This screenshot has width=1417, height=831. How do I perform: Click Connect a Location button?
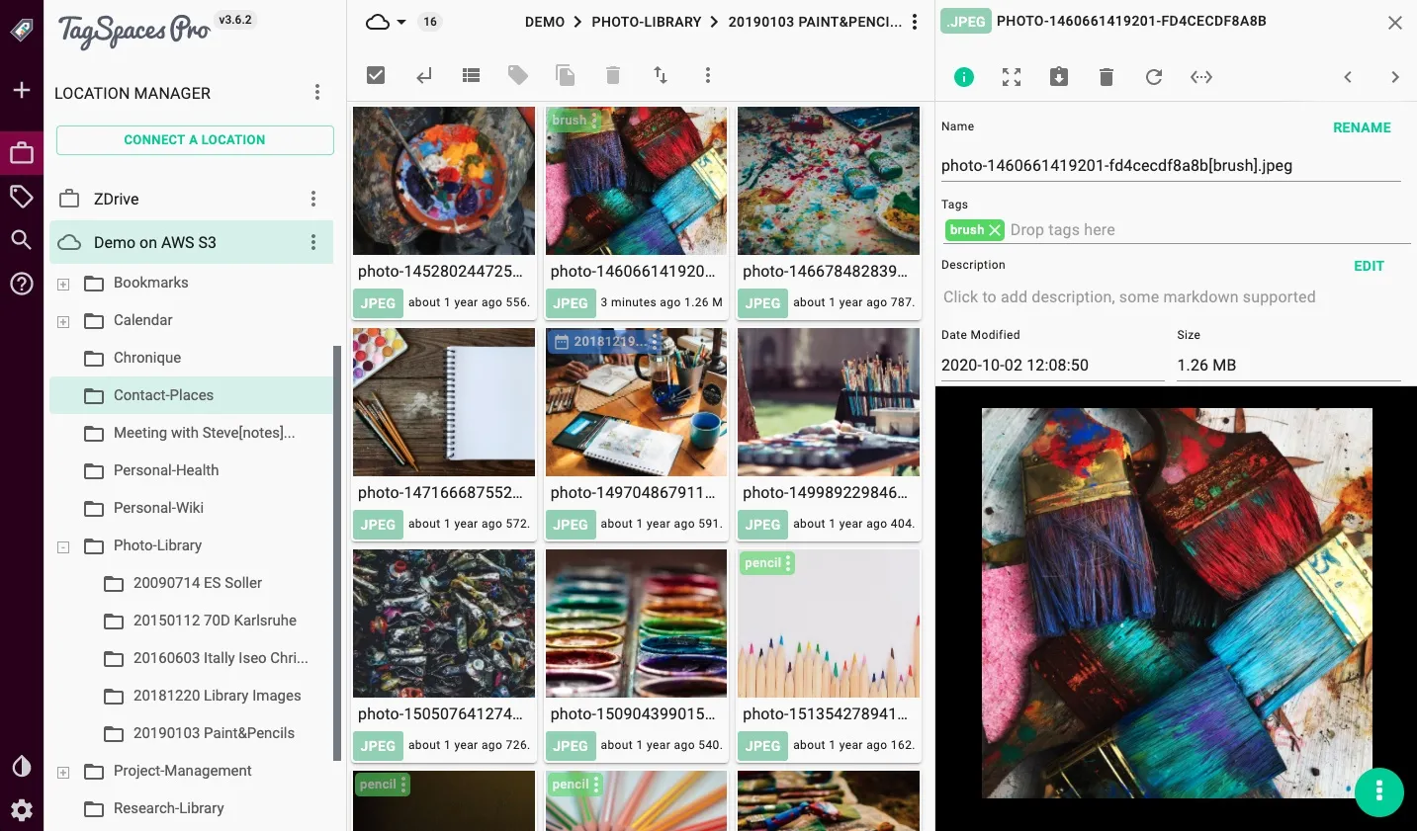point(195,140)
